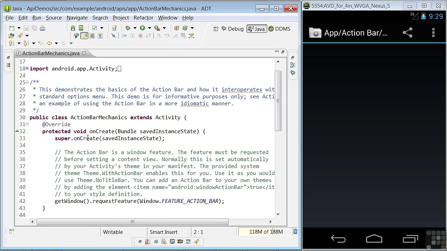Image resolution: width=447 pixels, height=251 pixels.
Task: Click the Search flashlight icon
Action: click(20, 36)
